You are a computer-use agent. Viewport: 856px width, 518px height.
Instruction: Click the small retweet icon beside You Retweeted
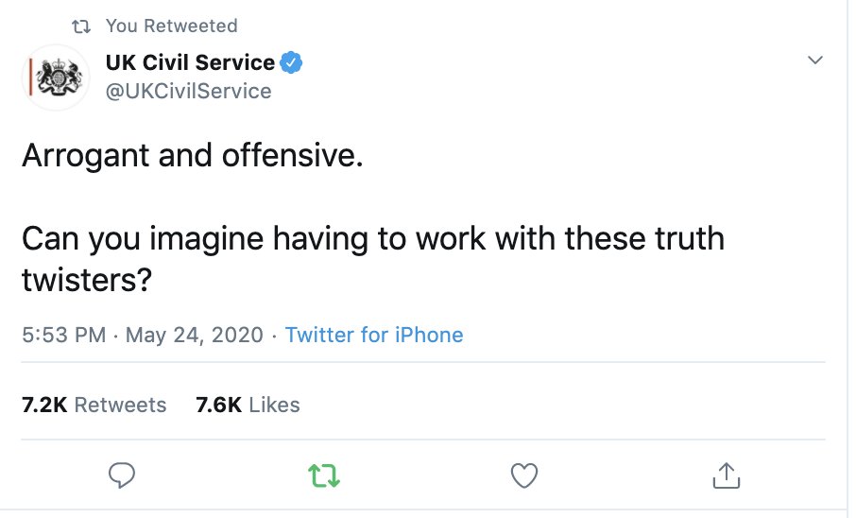pos(81,26)
